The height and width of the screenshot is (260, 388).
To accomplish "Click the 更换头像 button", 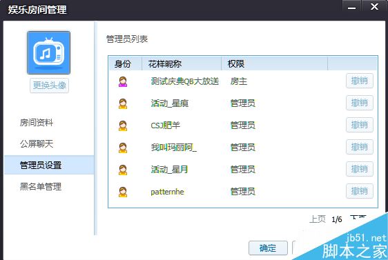I will 49,86.
